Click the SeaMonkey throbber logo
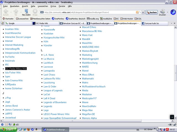The width and height of the screenshot is (177, 132). (x=173, y=12)
